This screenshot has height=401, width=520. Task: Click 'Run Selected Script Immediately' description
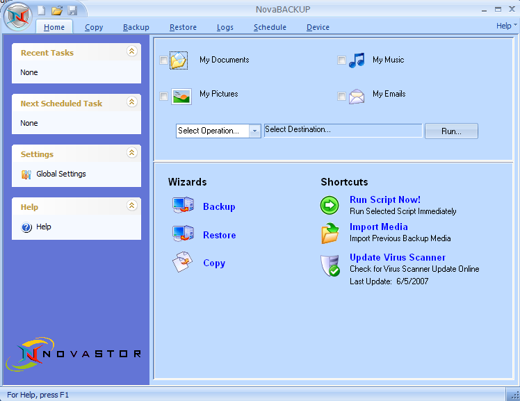pyautogui.click(x=403, y=211)
